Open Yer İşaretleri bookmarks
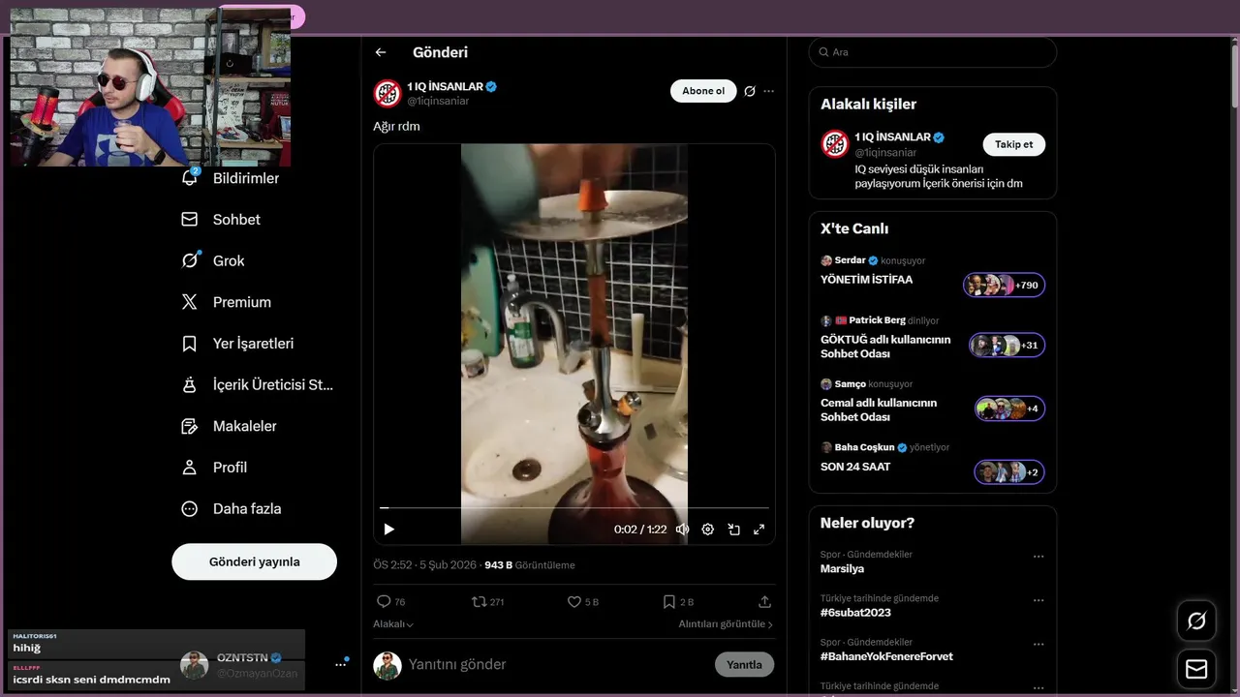The height and width of the screenshot is (697, 1240). [237, 344]
